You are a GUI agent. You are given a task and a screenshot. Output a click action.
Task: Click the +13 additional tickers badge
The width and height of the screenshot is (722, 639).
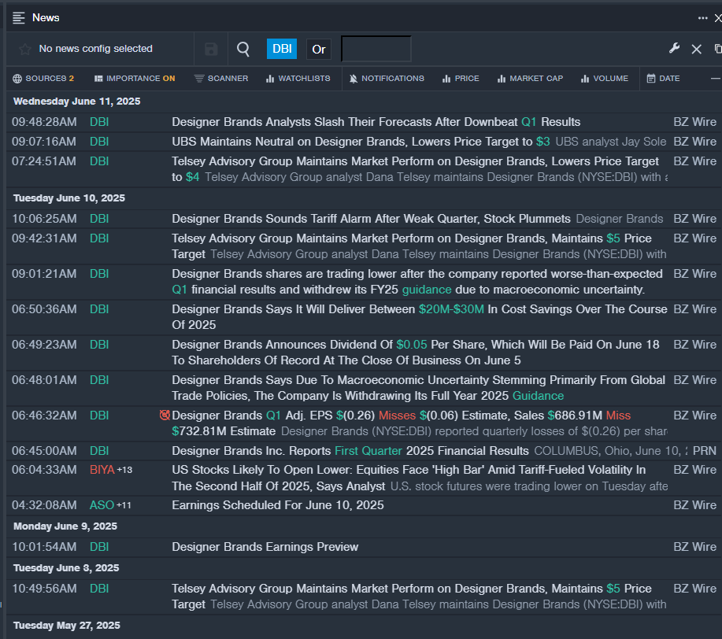click(124, 470)
